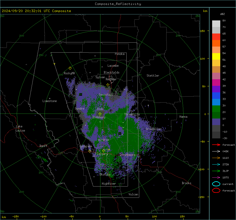Click the Okotoks label
The width and height of the screenshot is (236, 220).
(105, 174)
